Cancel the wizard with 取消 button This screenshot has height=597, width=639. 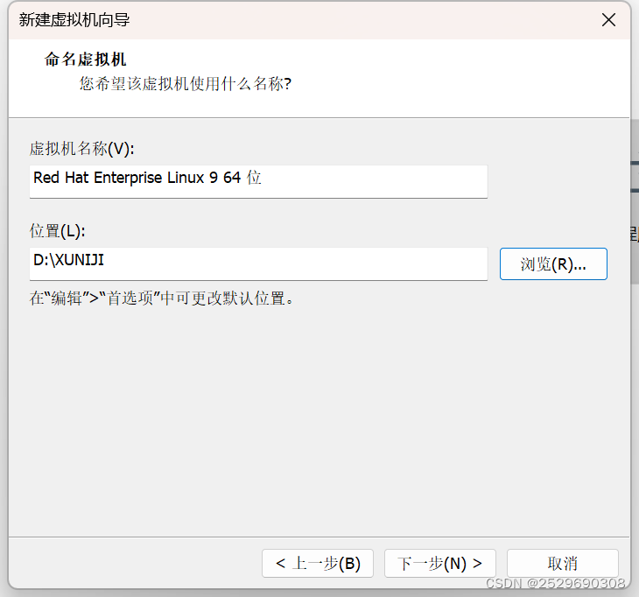[x=563, y=563]
